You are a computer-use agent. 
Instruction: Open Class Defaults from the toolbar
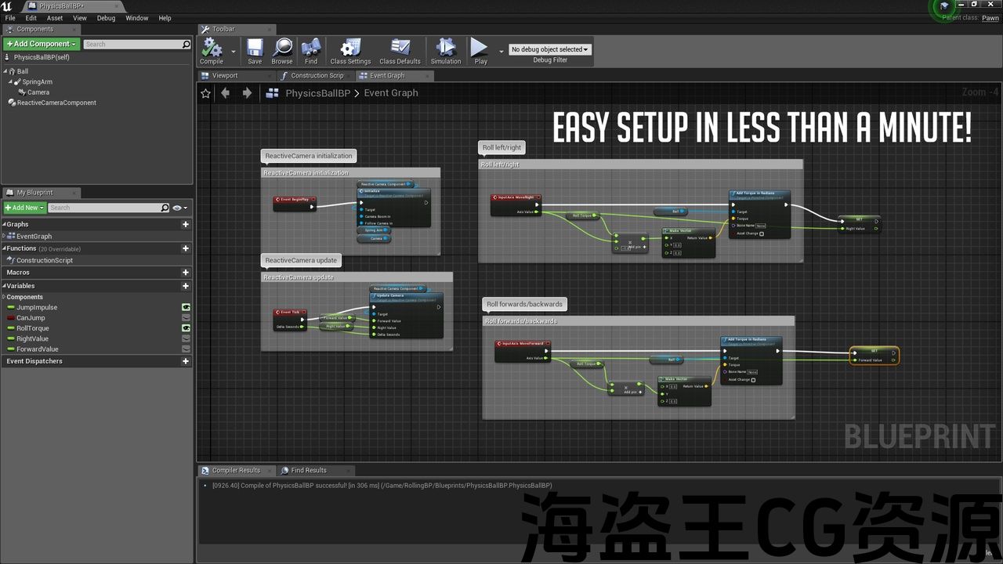(400, 49)
